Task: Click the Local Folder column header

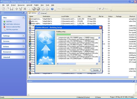Action: 68,16
